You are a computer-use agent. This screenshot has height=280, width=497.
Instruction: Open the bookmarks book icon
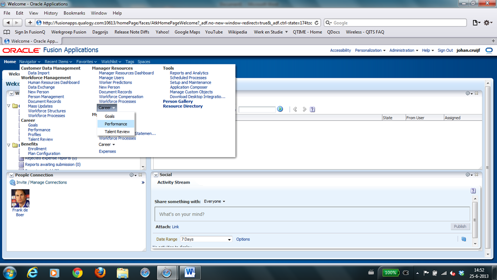pos(7,32)
